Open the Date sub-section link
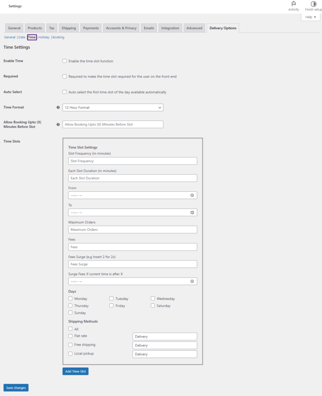 click(22, 37)
